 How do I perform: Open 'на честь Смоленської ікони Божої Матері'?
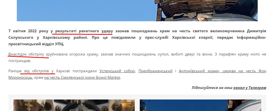pyautogui.click(x=82, y=77)
